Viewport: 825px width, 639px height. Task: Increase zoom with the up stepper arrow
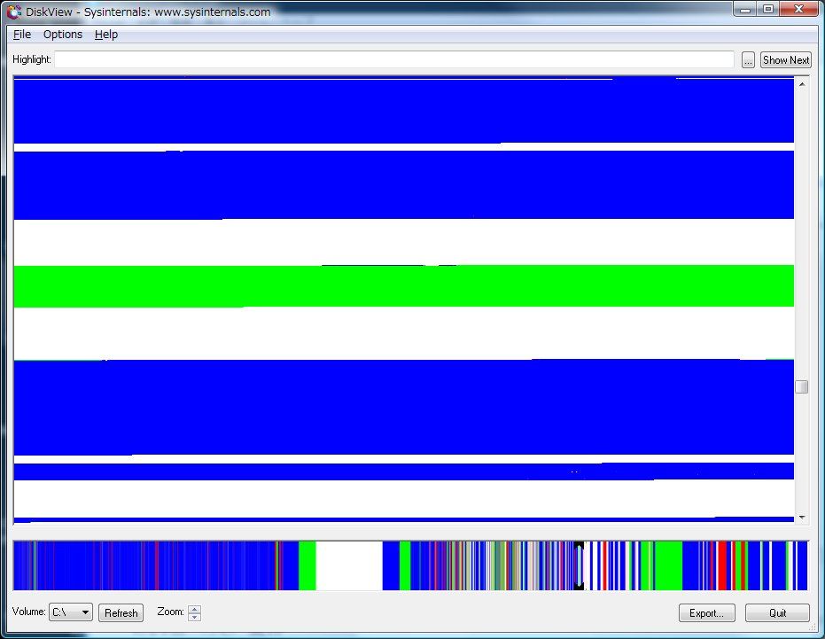(x=195, y=609)
